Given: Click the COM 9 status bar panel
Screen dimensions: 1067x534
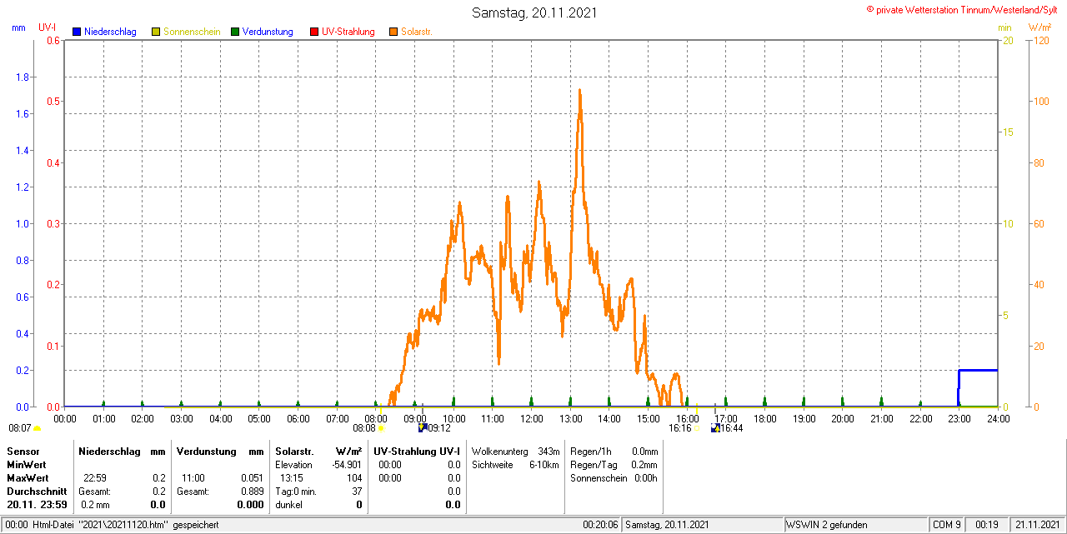Looking at the screenshot, I should coord(947,525).
